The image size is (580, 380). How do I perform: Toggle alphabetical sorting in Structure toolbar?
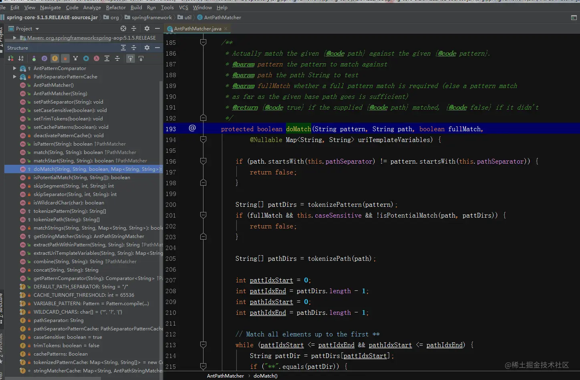click(x=21, y=58)
